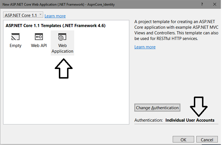Screen dimensions: 222x145
Task: Select the Web API template icon
Action: [39, 37]
